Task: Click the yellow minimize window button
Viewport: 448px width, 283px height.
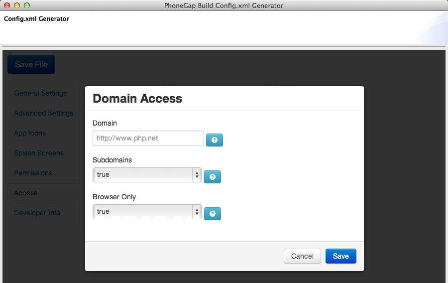Action: click(17, 5)
